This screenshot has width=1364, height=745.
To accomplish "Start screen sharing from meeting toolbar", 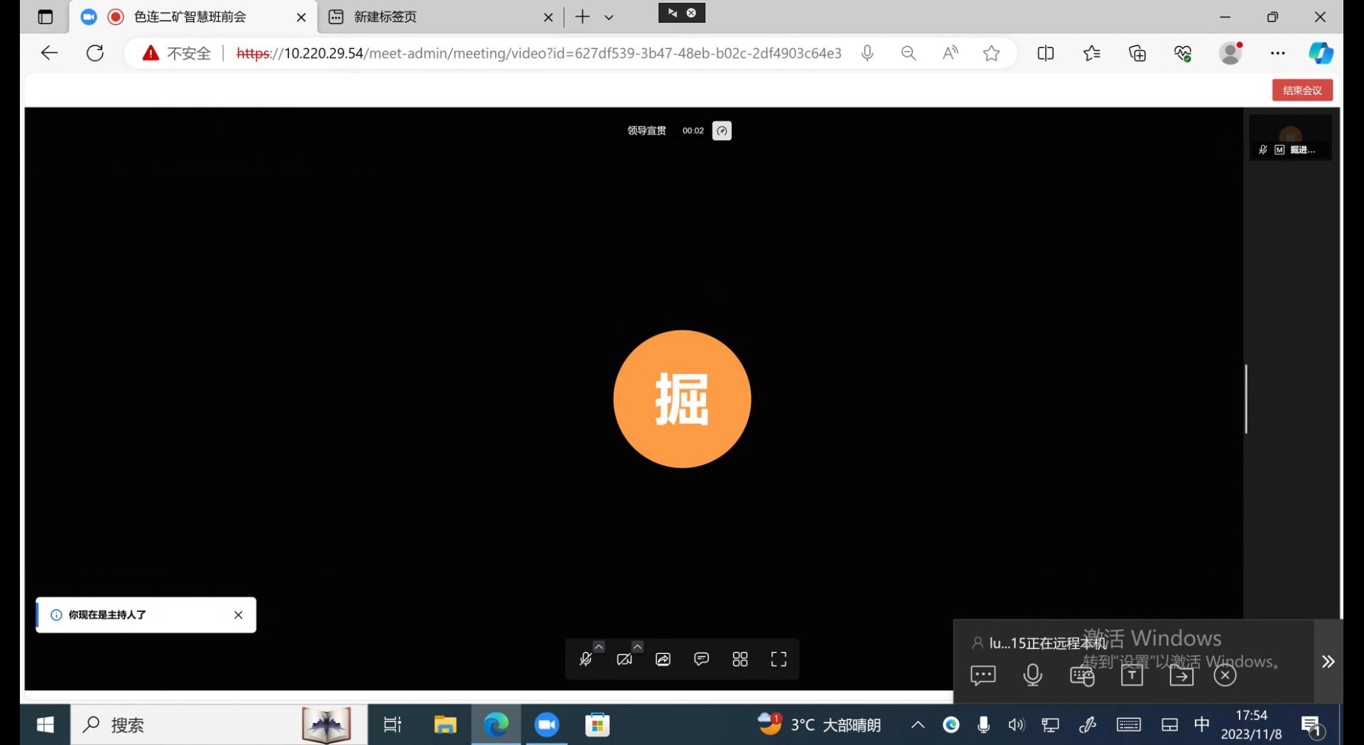I will 663,660.
